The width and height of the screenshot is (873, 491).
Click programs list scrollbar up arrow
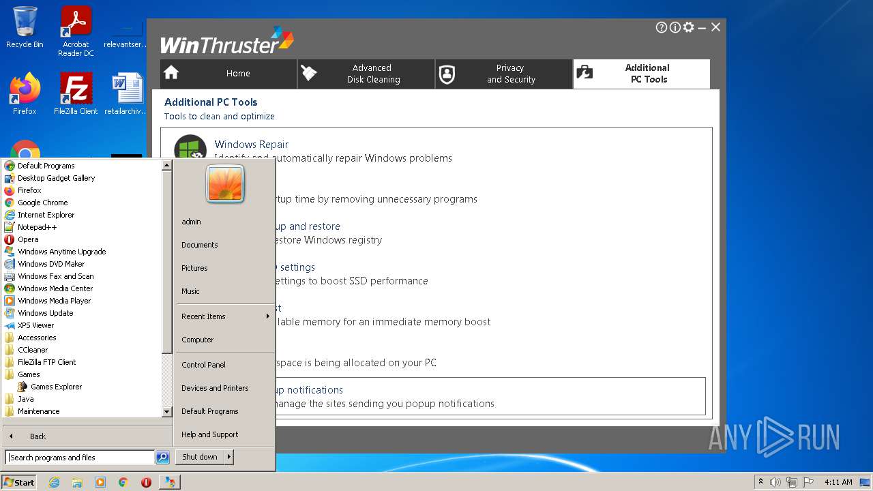click(x=166, y=166)
